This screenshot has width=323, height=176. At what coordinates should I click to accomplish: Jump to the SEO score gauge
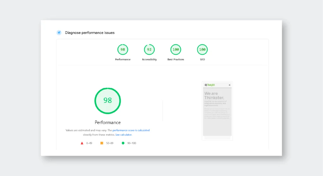tap(202, 50)
